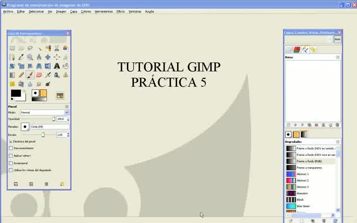
Task: Choose the Pencil tool
Action: 21,75
